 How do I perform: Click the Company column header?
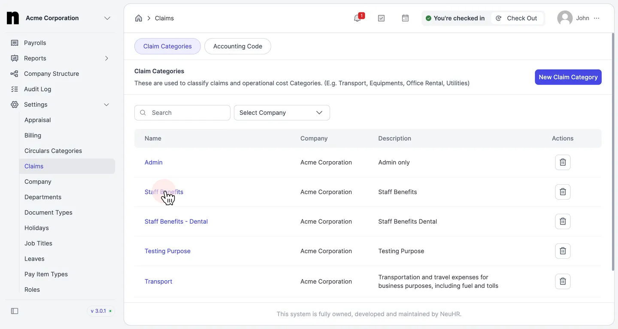pyautogui.click(x=314, y=138)
